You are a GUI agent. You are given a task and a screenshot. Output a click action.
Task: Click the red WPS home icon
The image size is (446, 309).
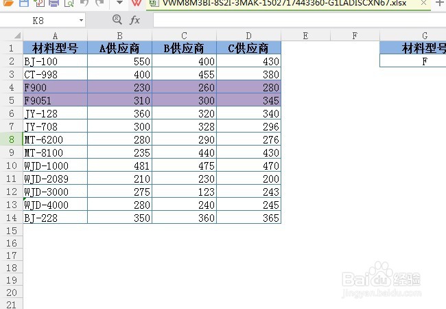137,3
